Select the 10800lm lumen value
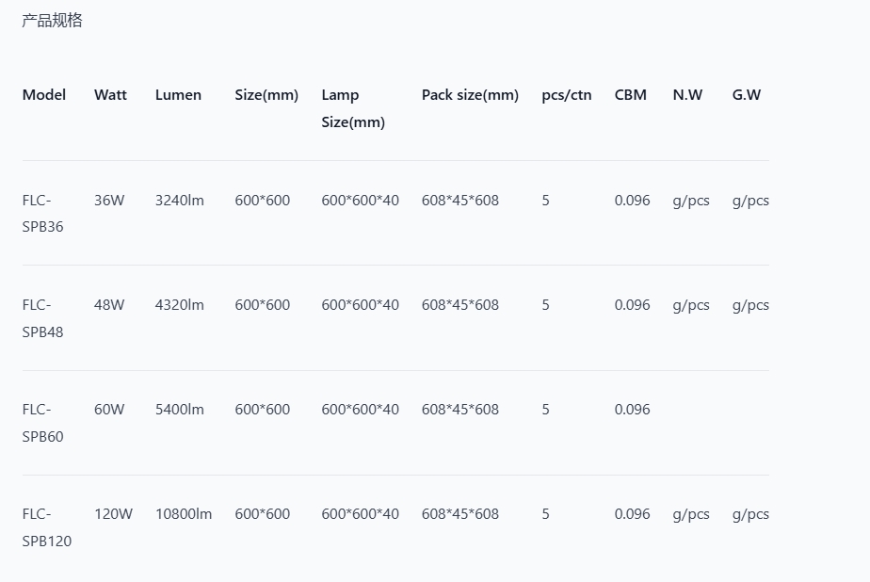Image resolution: width=870 pixels, height=582 pixels. tap(184, 514)
